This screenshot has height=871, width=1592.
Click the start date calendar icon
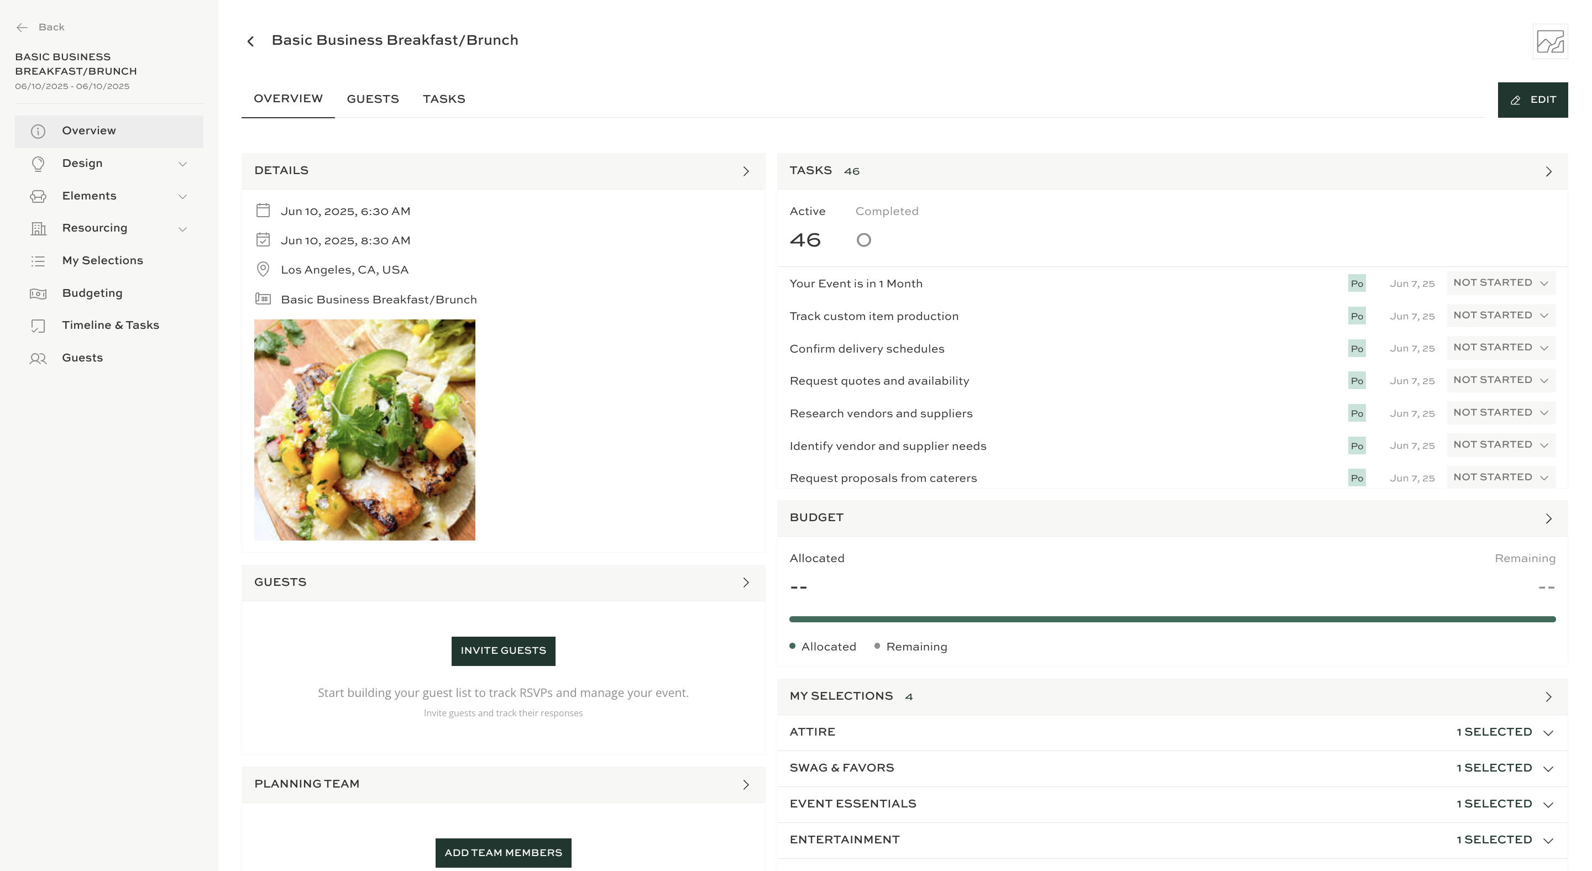coord(263,211)
